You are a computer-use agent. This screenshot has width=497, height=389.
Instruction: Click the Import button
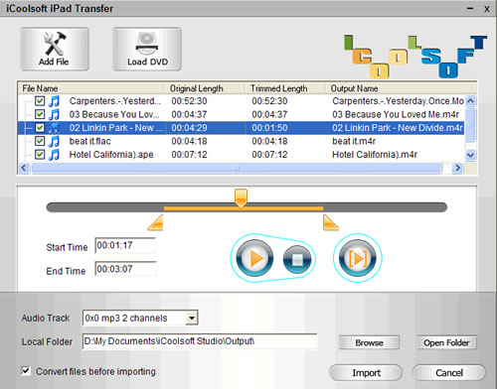point(366,373)
